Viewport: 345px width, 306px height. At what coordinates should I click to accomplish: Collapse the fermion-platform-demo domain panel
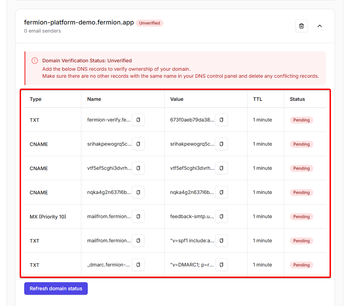pos(319,26)
